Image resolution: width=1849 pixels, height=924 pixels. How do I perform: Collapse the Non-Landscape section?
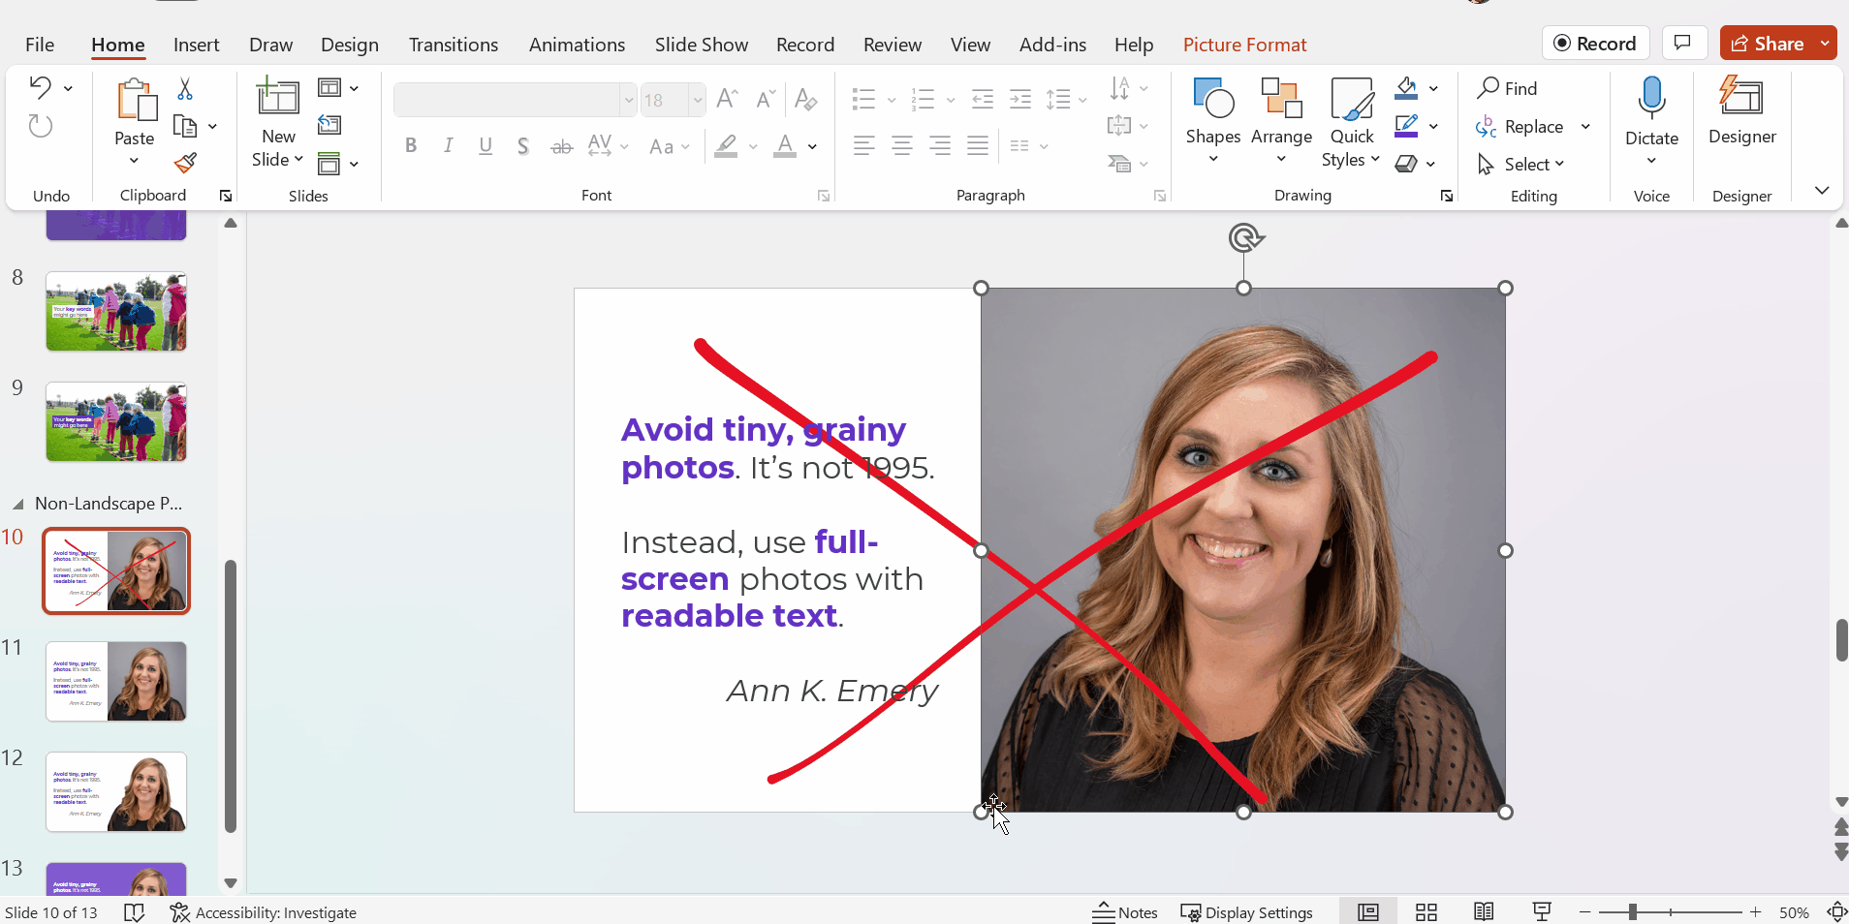pos(17,504)
